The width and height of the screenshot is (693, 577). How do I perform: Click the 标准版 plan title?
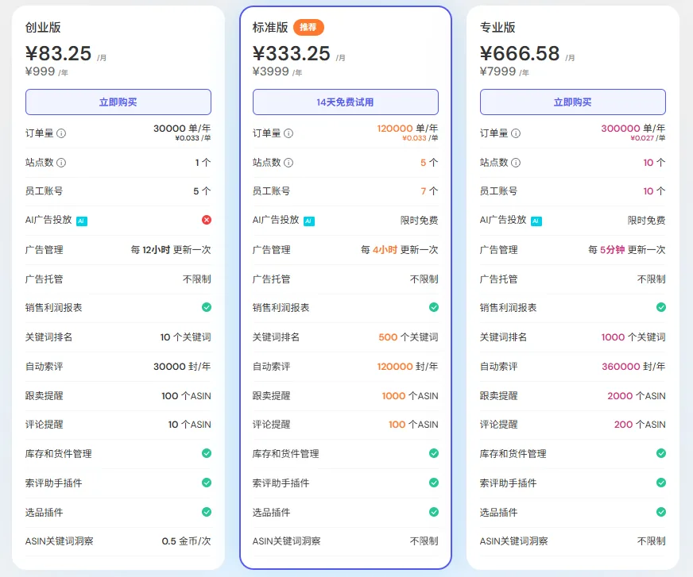coord(270,27)
